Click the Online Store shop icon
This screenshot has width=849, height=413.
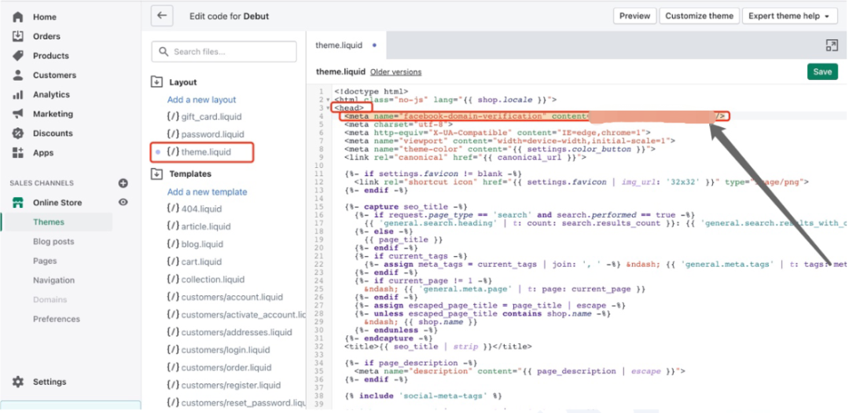click(18, 203)
